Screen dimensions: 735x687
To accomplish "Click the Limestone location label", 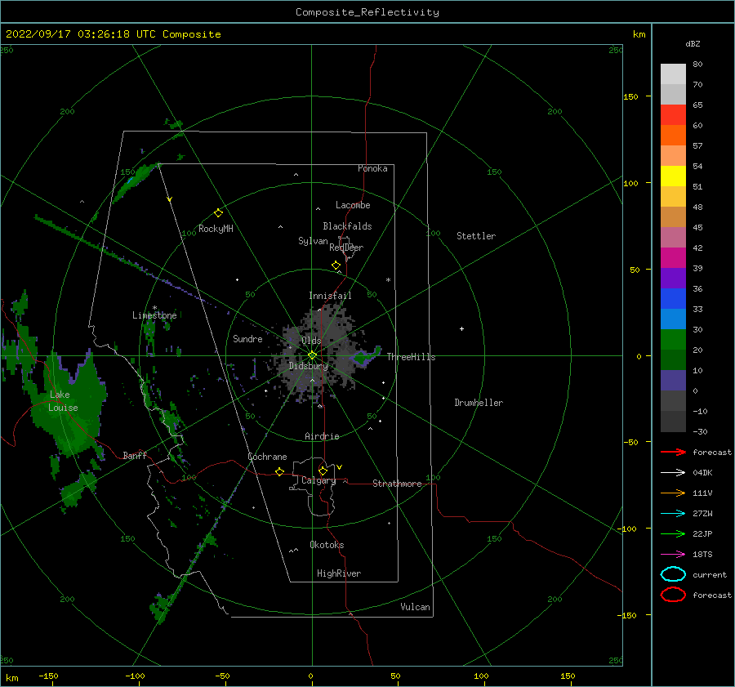I will pyautogui.click(x=154, y=315).
